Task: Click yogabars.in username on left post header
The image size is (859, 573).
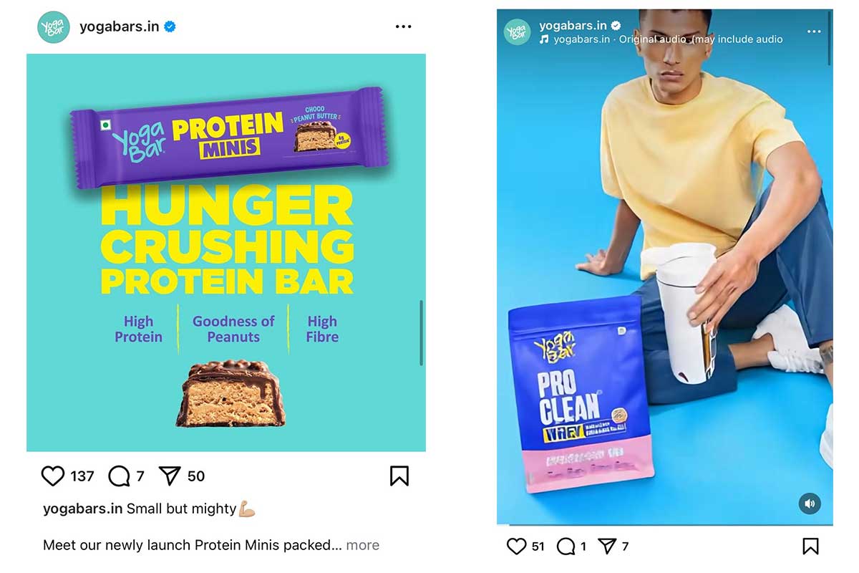Action: coord(120,27)
